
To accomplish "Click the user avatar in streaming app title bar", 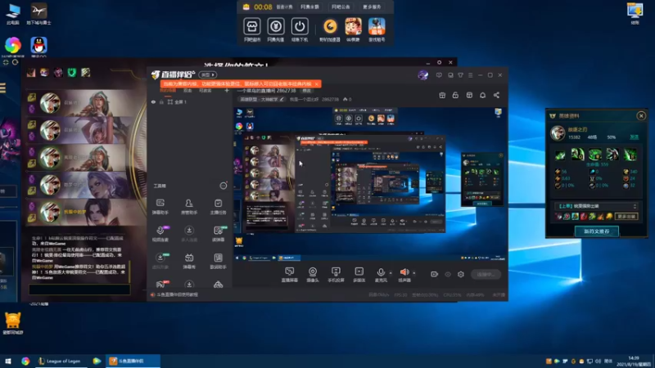I will pyautogui.click(x=422, y=75).
